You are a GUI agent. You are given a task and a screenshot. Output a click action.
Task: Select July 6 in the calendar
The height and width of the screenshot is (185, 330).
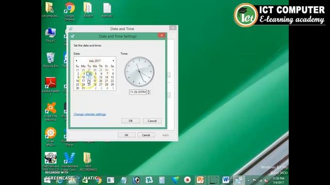coord(101,73)
